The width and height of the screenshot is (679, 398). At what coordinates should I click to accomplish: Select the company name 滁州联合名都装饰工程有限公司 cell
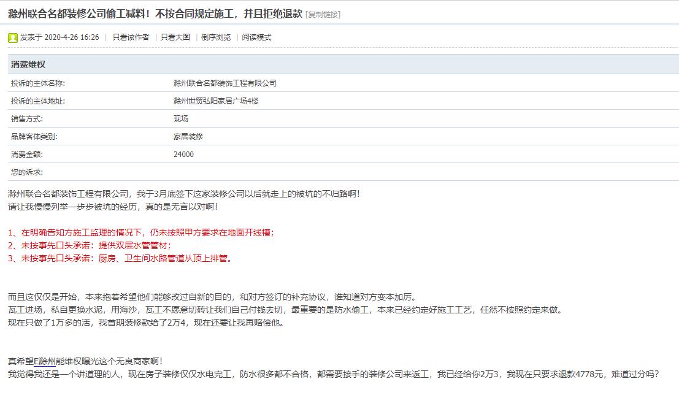224,83
